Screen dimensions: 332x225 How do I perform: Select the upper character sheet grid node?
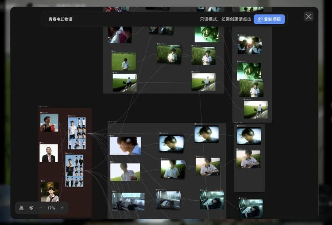pos(77,133)
